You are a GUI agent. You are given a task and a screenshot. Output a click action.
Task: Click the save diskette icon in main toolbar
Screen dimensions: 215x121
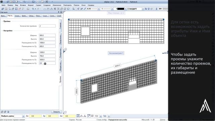tap(16, 9)
